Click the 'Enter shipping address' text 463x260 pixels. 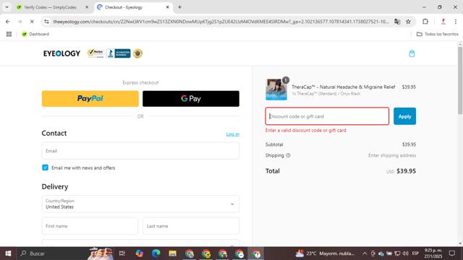(392, 155)
